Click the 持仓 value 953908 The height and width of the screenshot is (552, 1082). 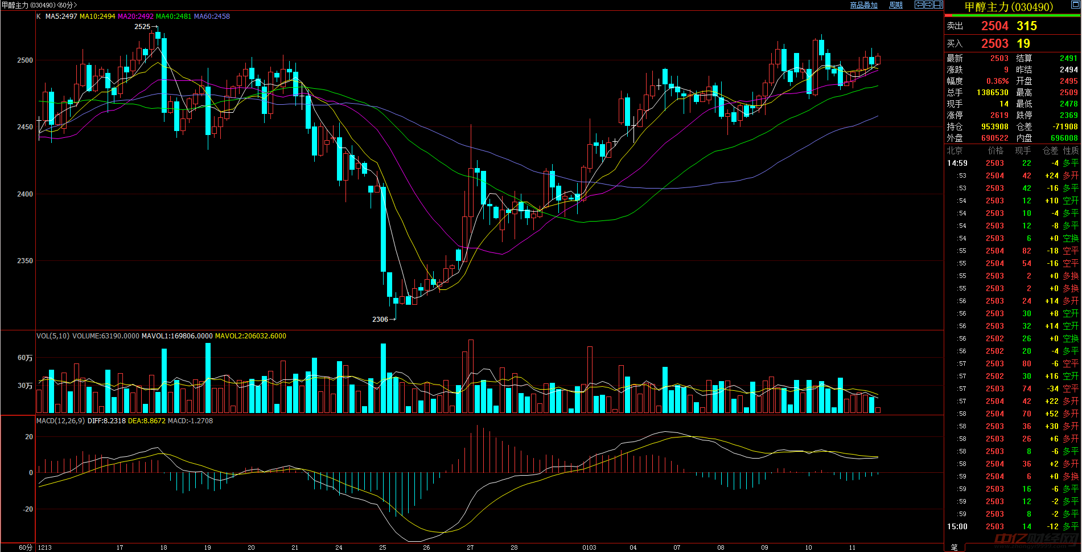pos(994,127)
